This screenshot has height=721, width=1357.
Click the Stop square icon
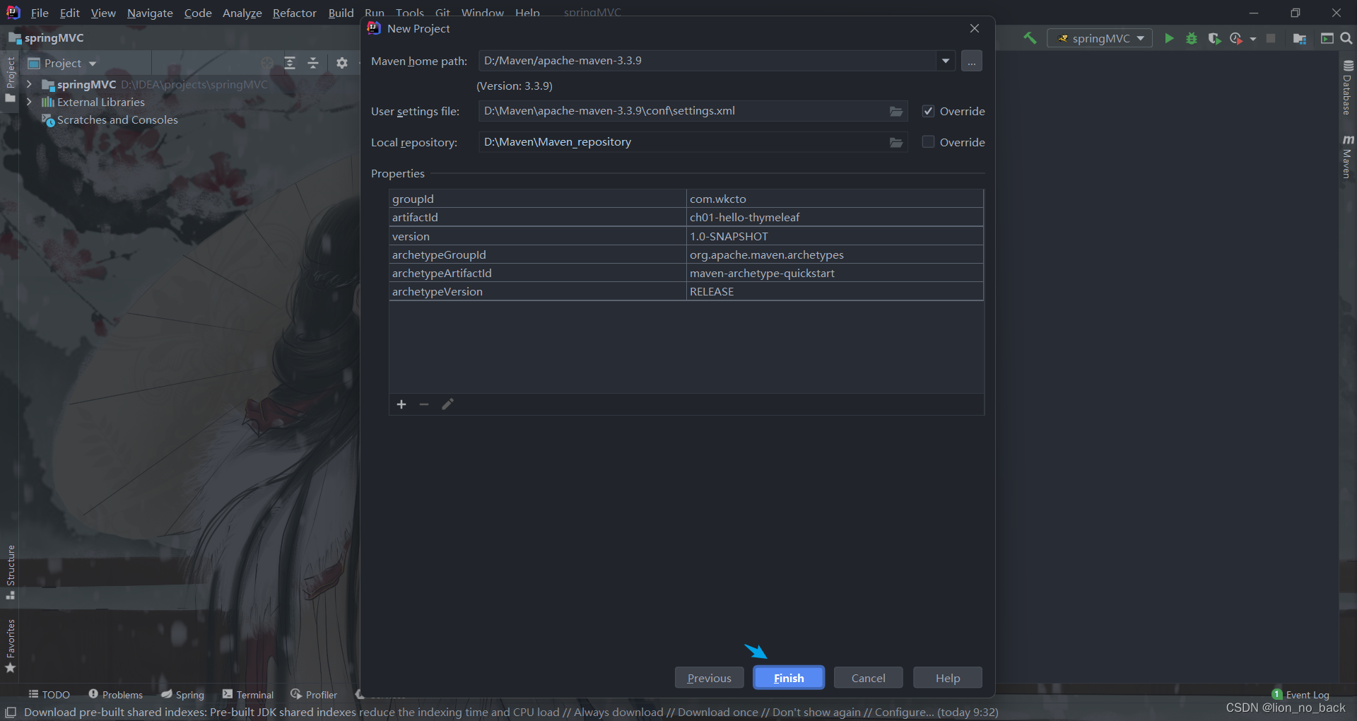1271,38
